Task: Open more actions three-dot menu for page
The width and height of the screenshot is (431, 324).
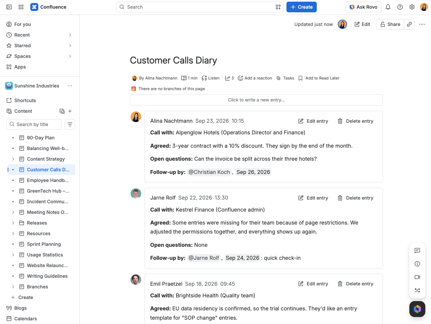Action: 422,24
